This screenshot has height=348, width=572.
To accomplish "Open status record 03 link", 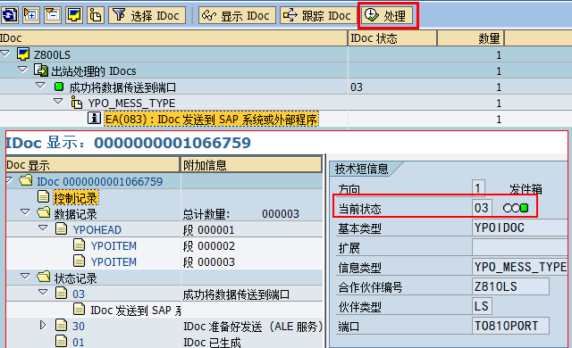I will pyautogui.click(x=79, y=294).
